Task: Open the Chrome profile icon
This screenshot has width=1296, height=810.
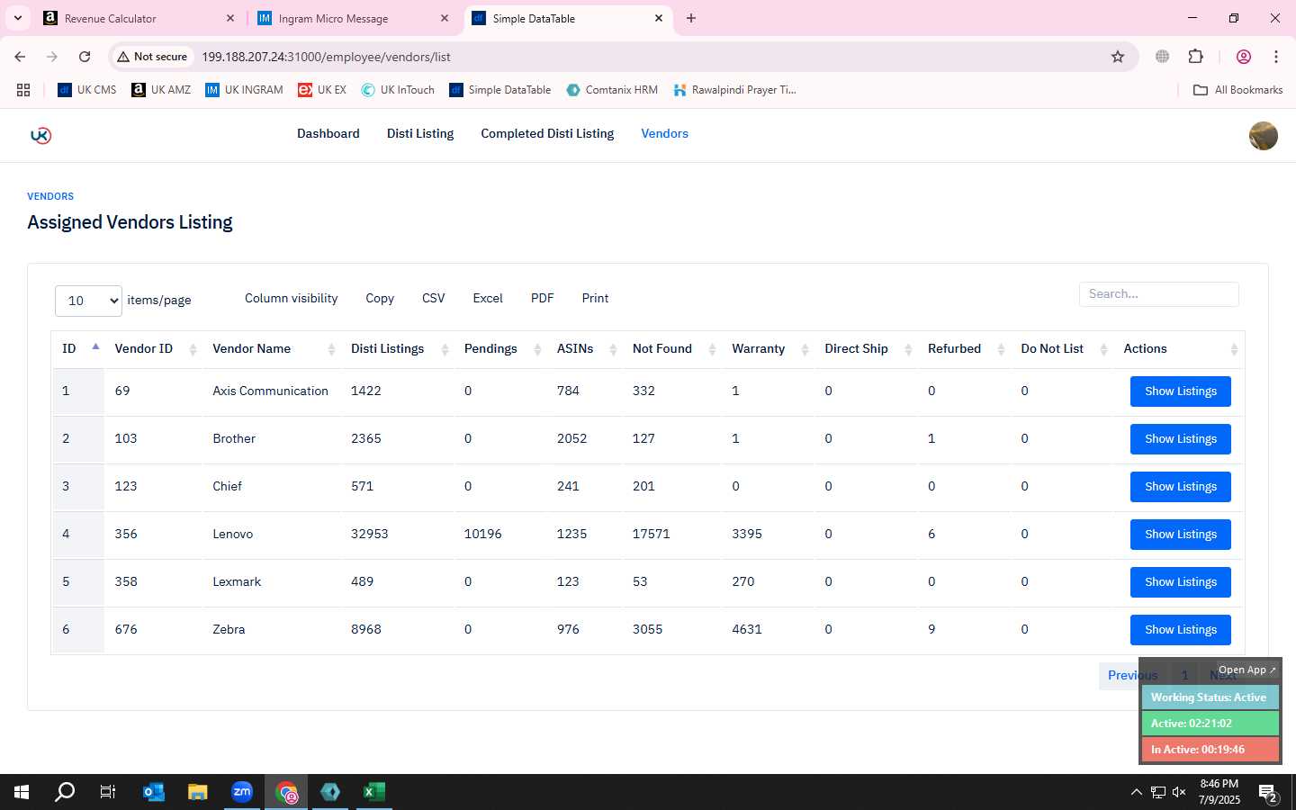Action: pyautogui.click(x=1244, y=57)
